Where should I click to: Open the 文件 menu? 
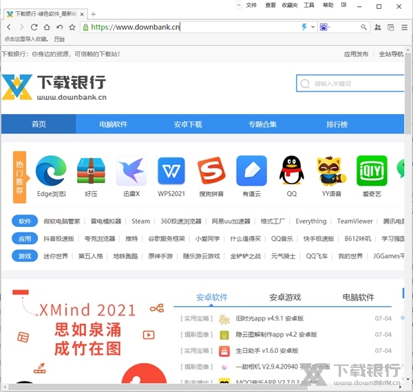251,5
